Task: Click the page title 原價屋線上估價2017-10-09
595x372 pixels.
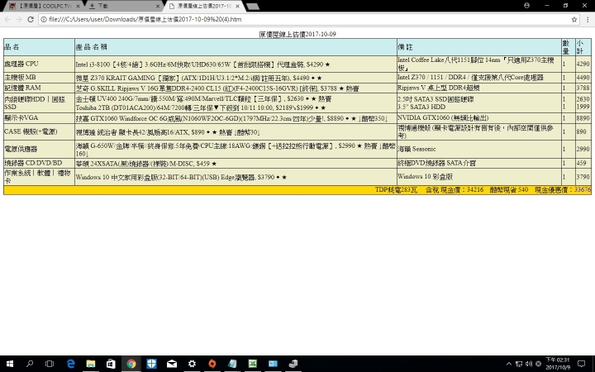Action: (297, 34)
